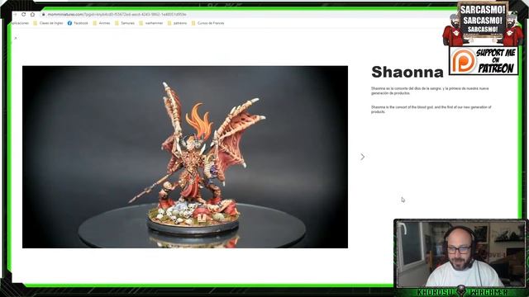Open the Aplicaciones shortcut in bookmarks bar
529x297 pixels.
coord(20,23)
